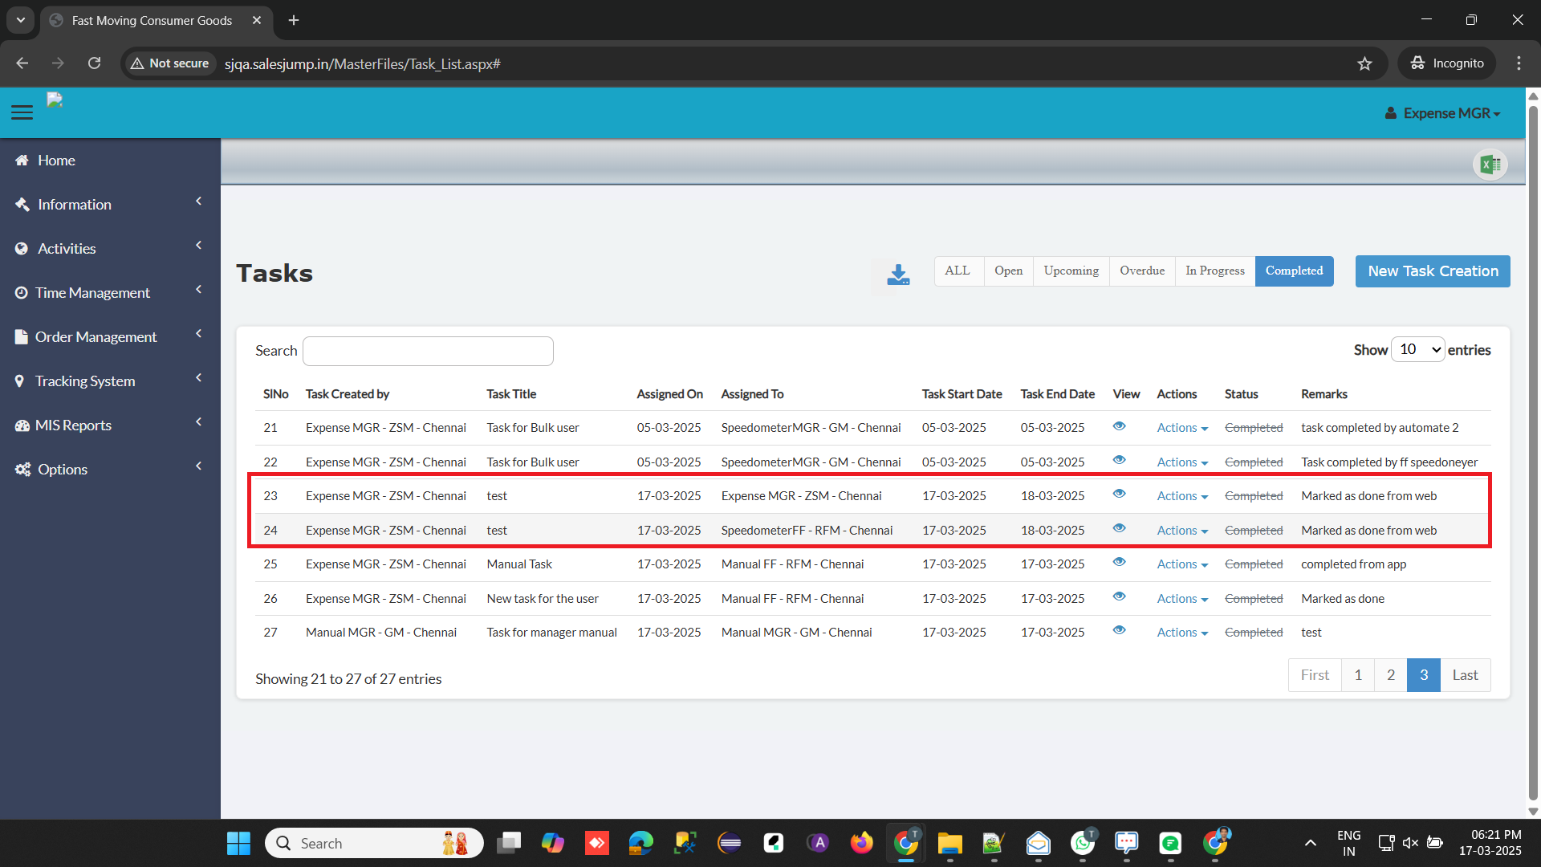Click the New Task Creation button
The image size is (1541, 867).
1433,271
